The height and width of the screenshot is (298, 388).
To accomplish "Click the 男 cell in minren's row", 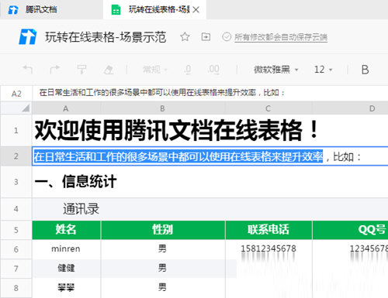I will pyautogui.click(x=163, y=249).
